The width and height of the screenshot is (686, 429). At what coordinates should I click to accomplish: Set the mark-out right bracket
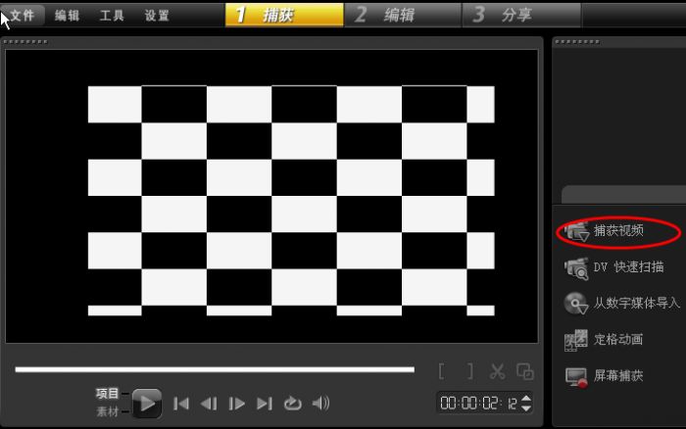tap(469, 371)
